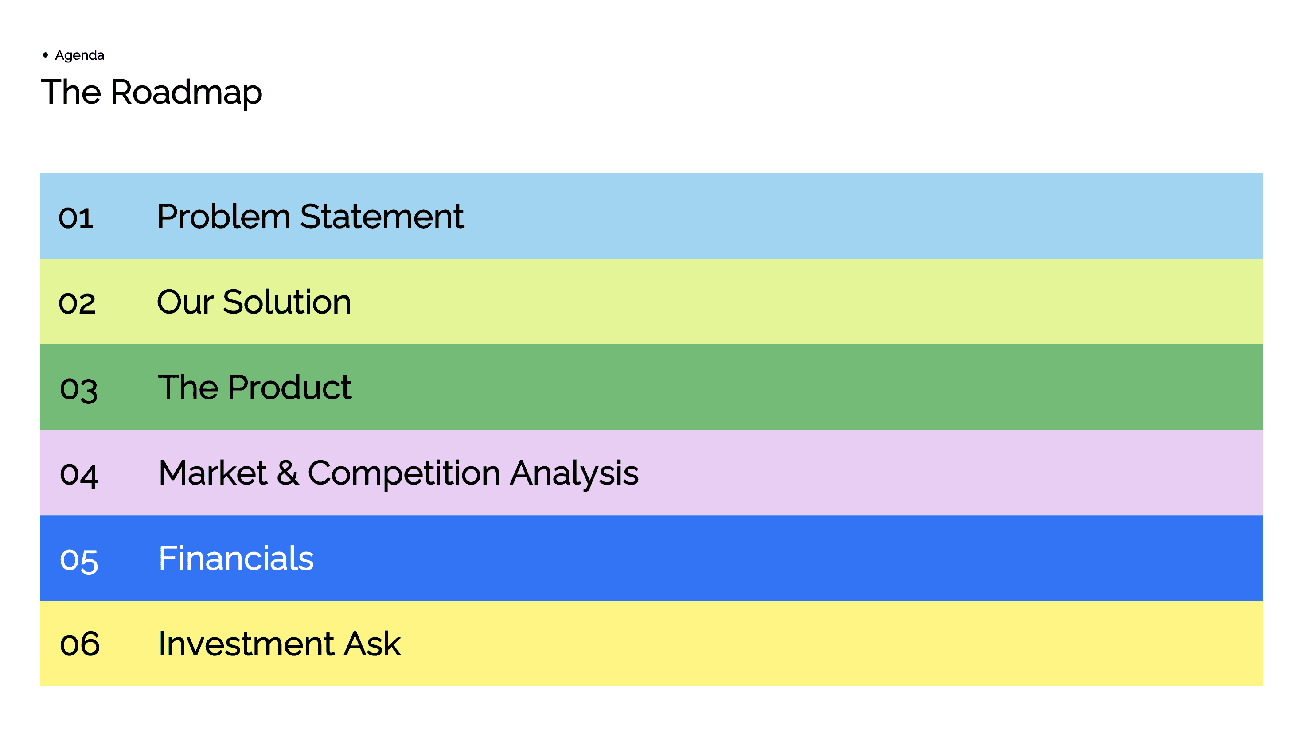
Task: Select the 01 number label
Action: (x=76, y=218)
